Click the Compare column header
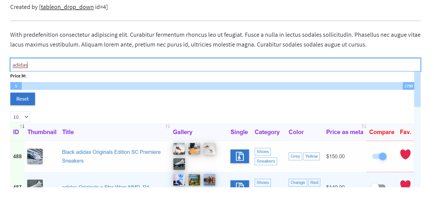Image resolution: width=434 pixels, height=212 pixels. [x=382, y=132]
